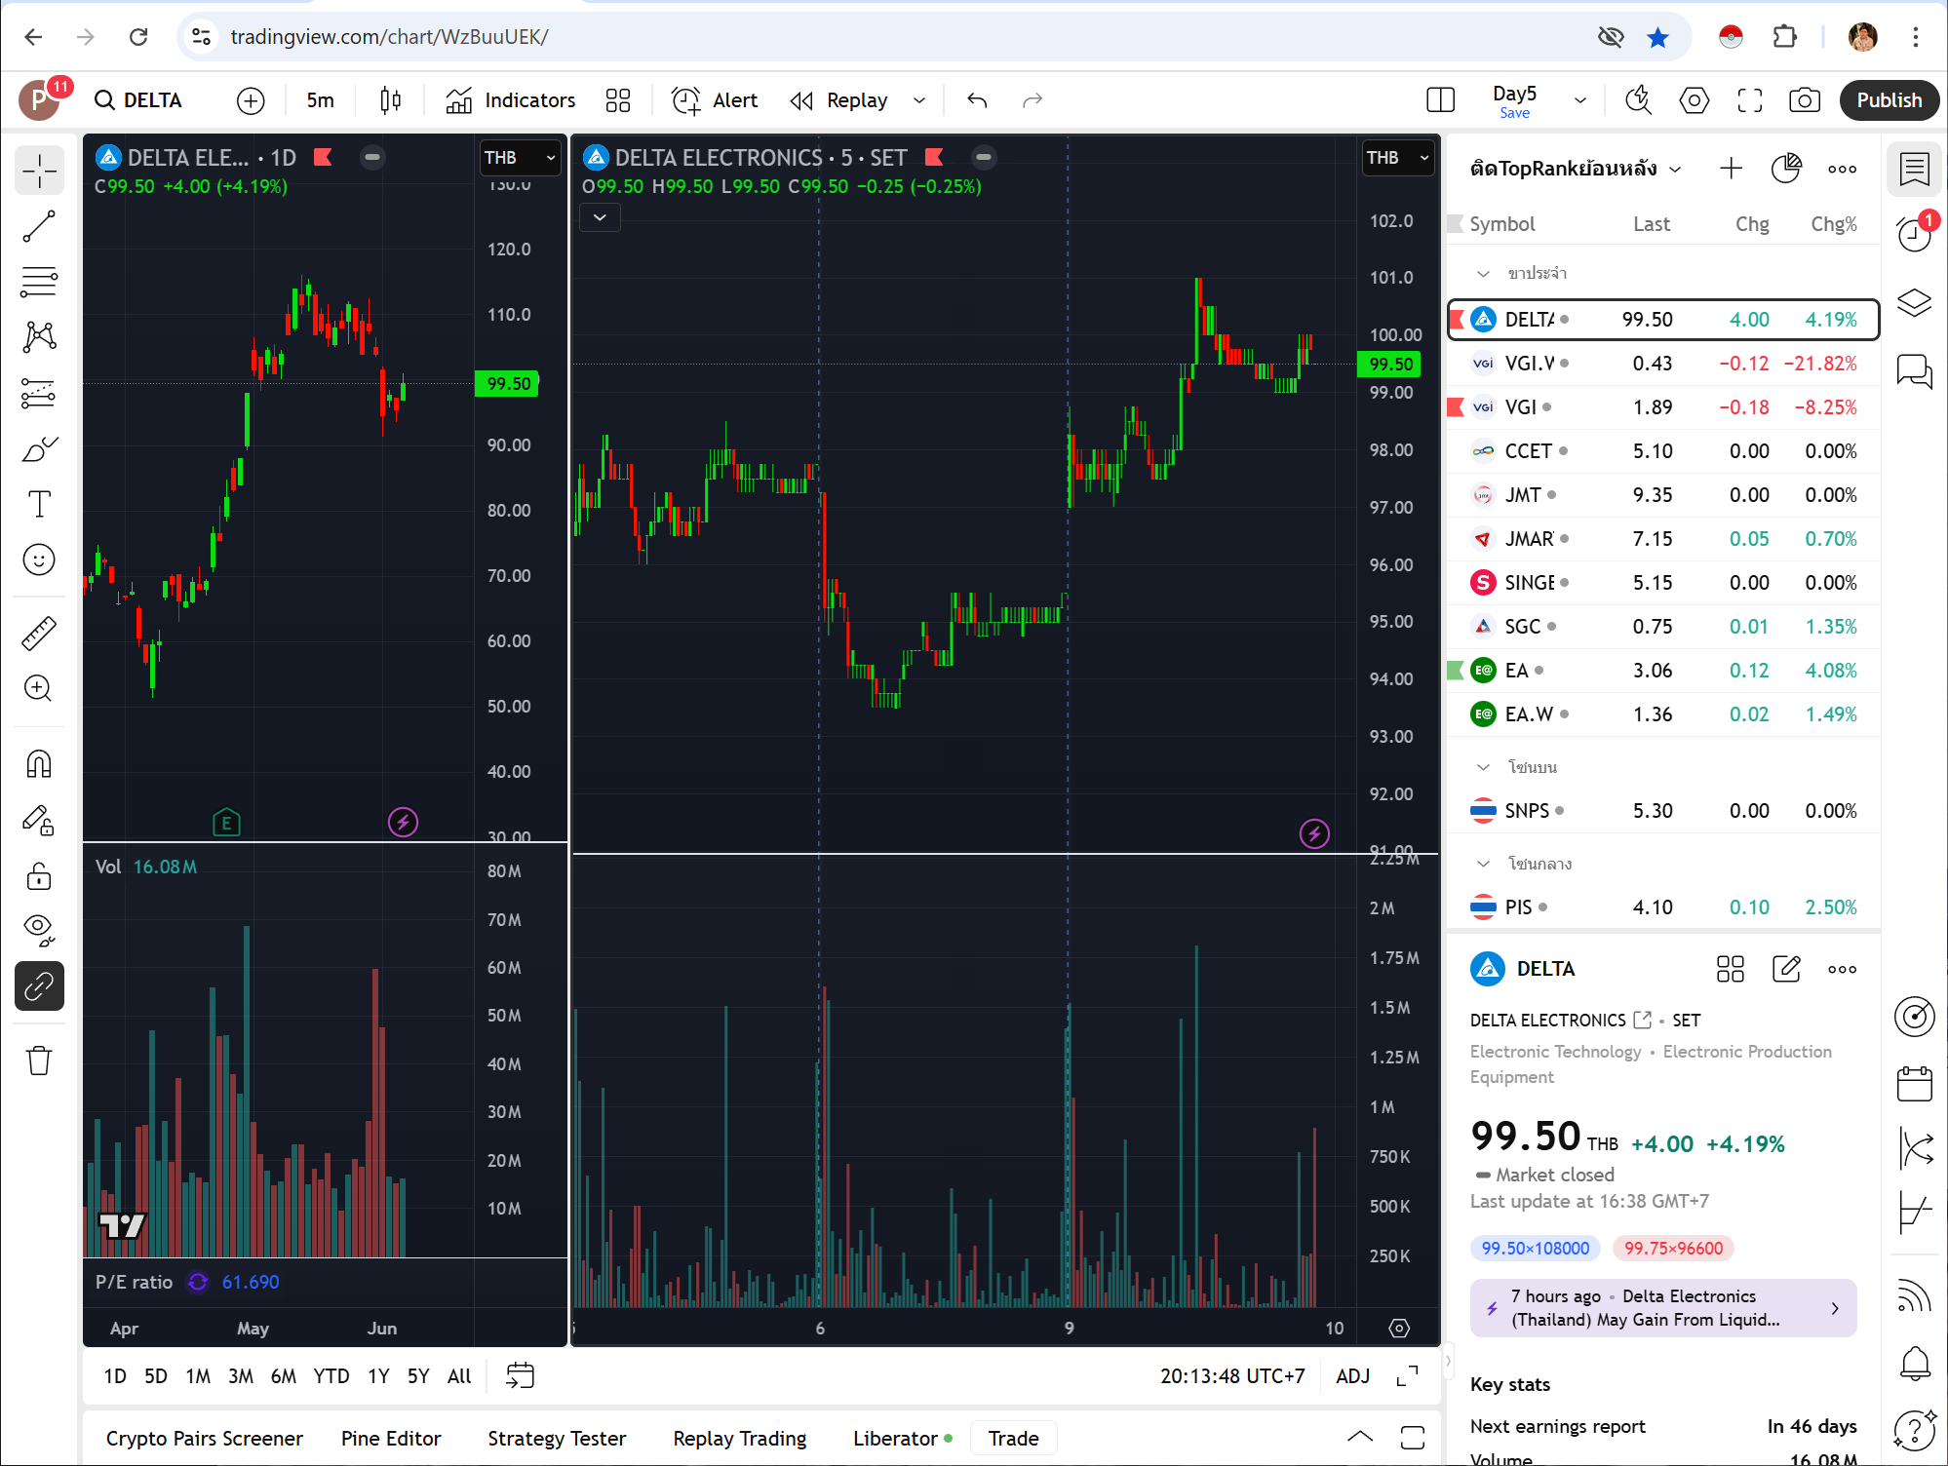This screenshot has height=1466, width=1948.
Task: Remove all drawings using the trash icon
Action: [39, 1061]
